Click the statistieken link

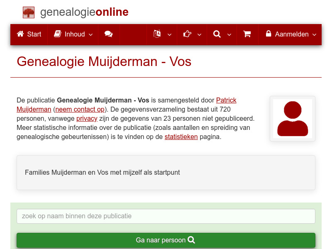pos(181,137)
